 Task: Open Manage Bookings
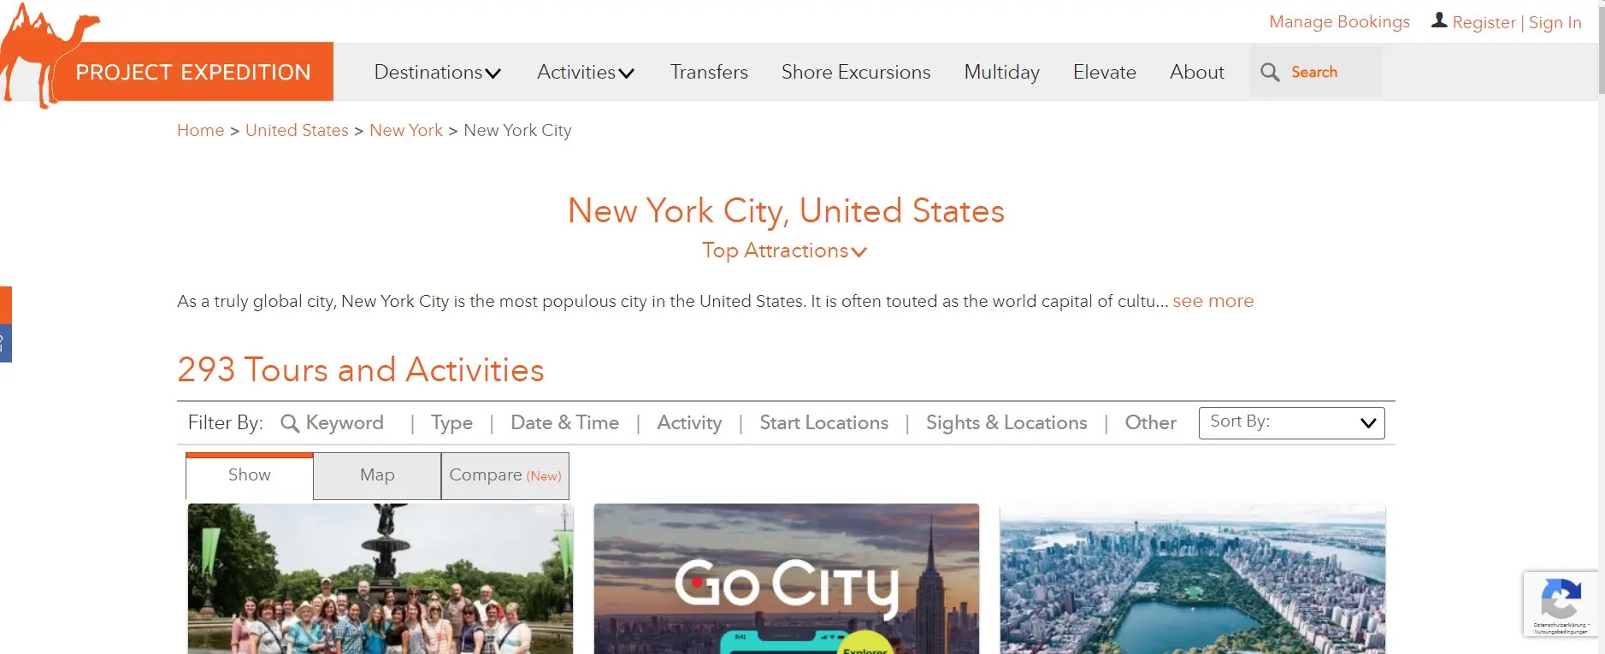(x=1339, y=21)
